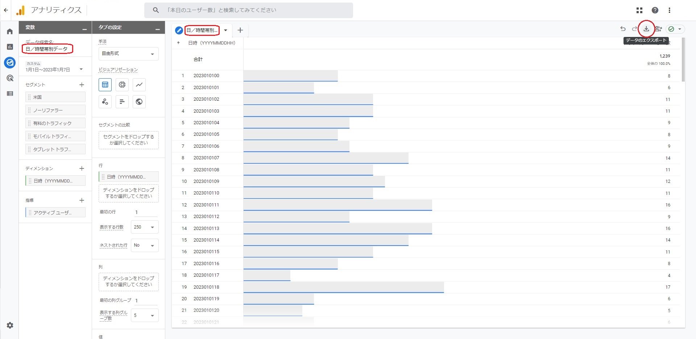Open the tab options dropdown arrow
696x339 pixels.
tap(225, 30)
